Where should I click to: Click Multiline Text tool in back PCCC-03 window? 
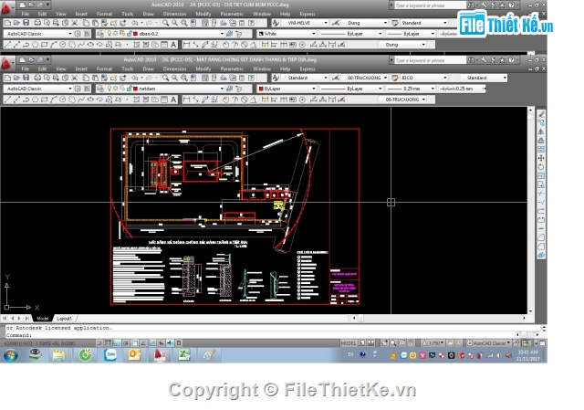pos(173,45)
